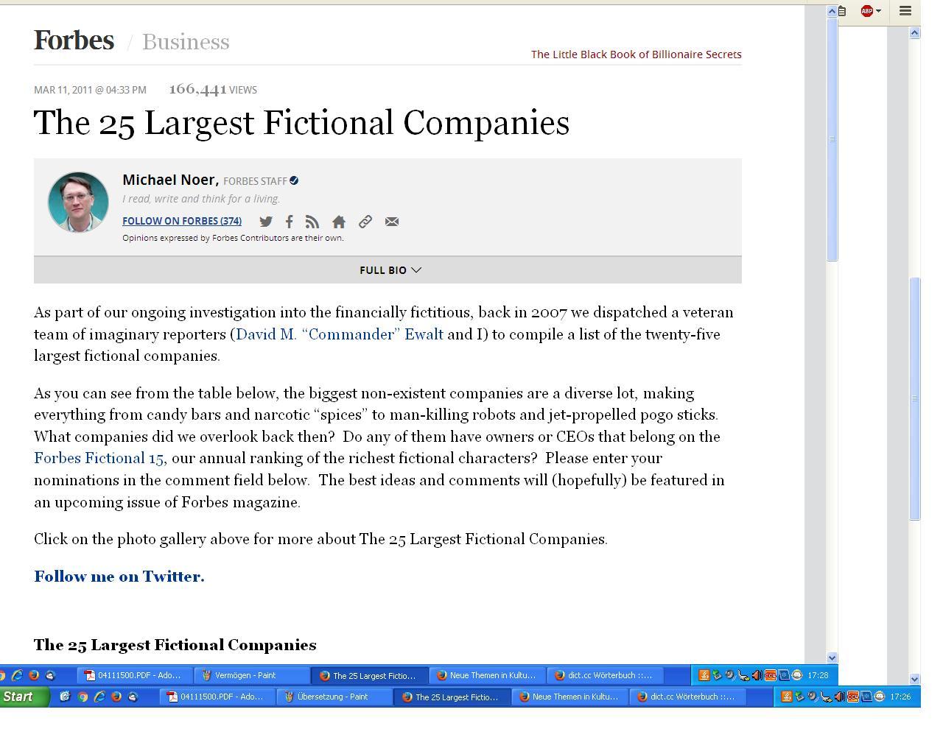Click the 17:26 taskbar clock
943x754 pixels.
[900, 697]
